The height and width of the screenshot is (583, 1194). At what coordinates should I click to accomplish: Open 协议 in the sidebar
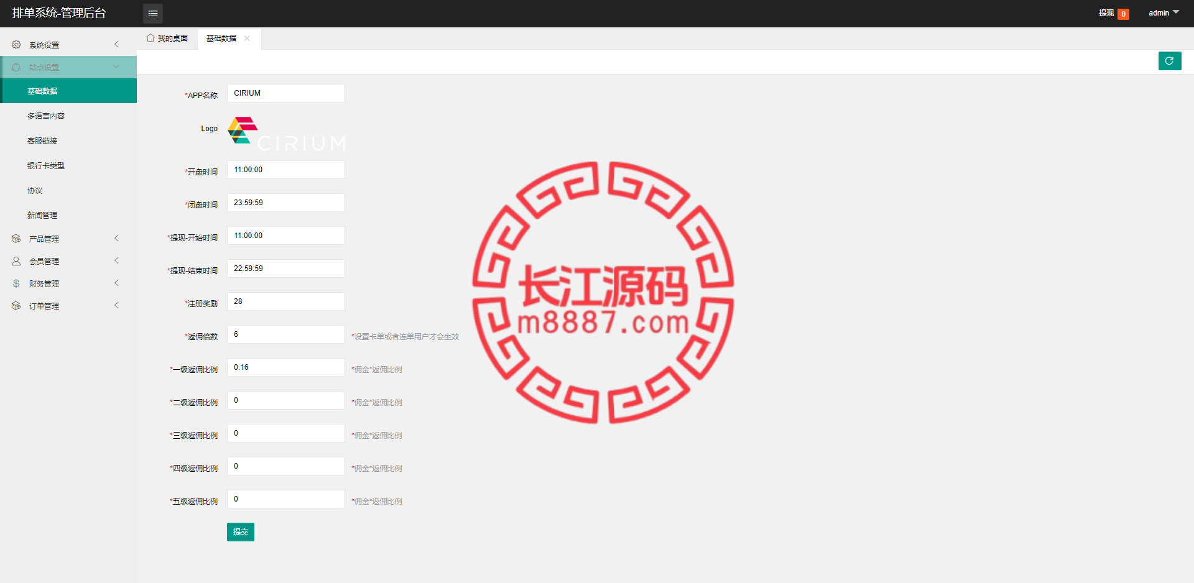tap(68, 190)
